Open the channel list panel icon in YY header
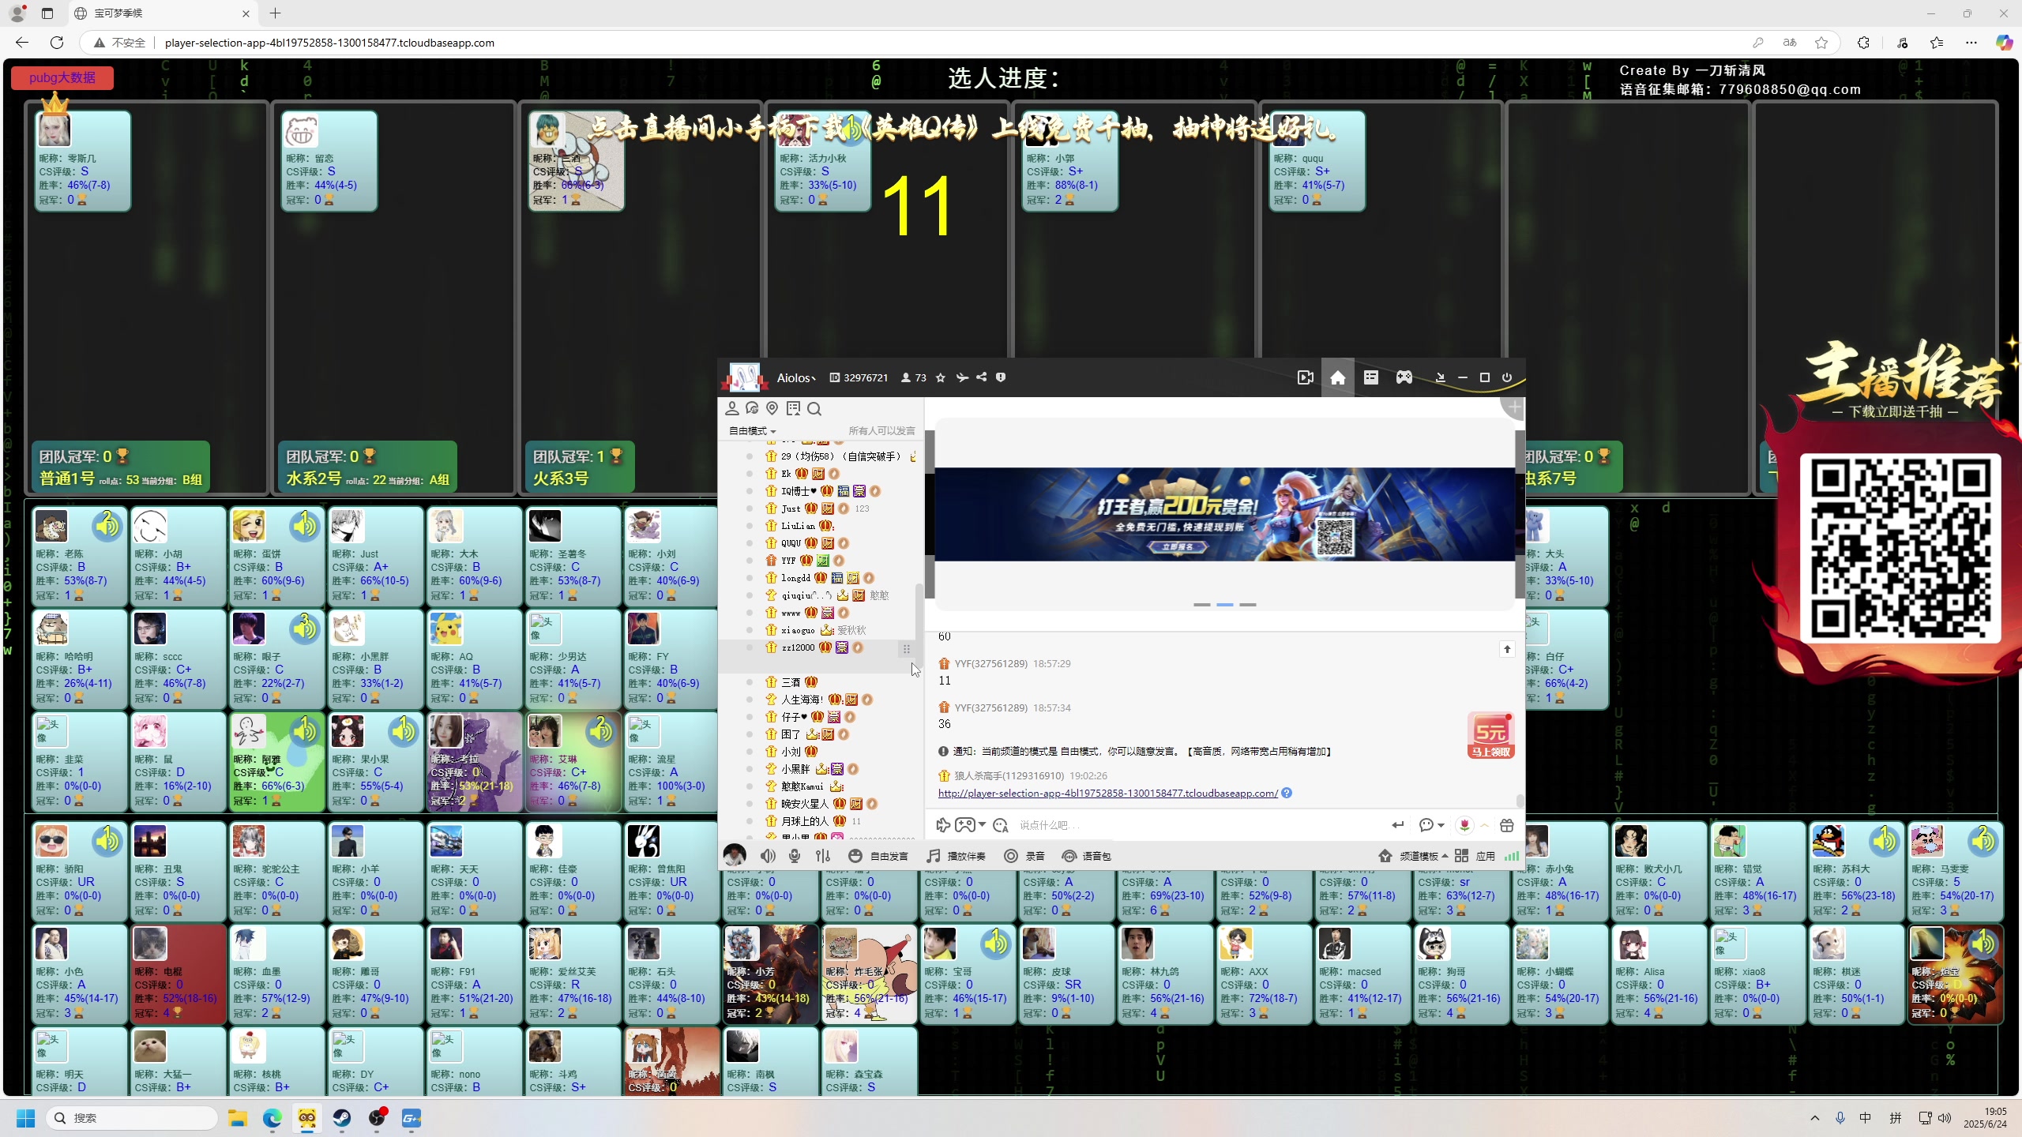2022x1137 pixels. pyautogui.click(x=1370, y=378)
